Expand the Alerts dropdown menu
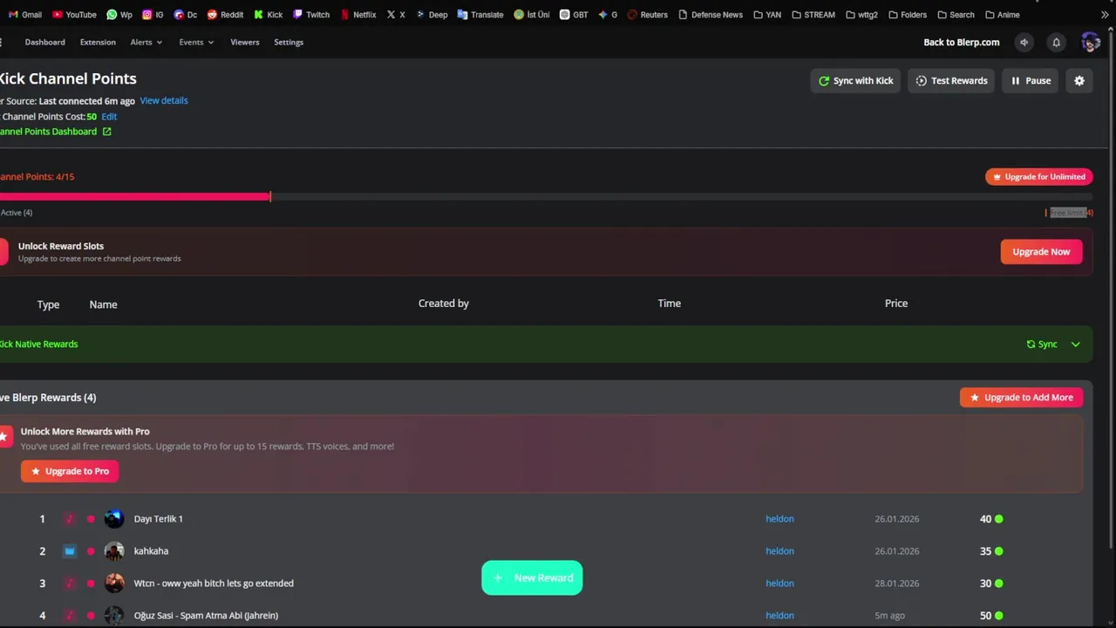 point(146,42)
